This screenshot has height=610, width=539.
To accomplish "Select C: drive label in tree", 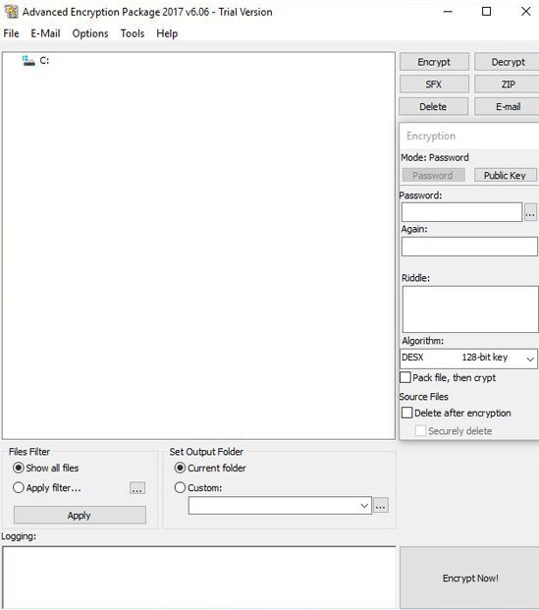I will 44,61.
